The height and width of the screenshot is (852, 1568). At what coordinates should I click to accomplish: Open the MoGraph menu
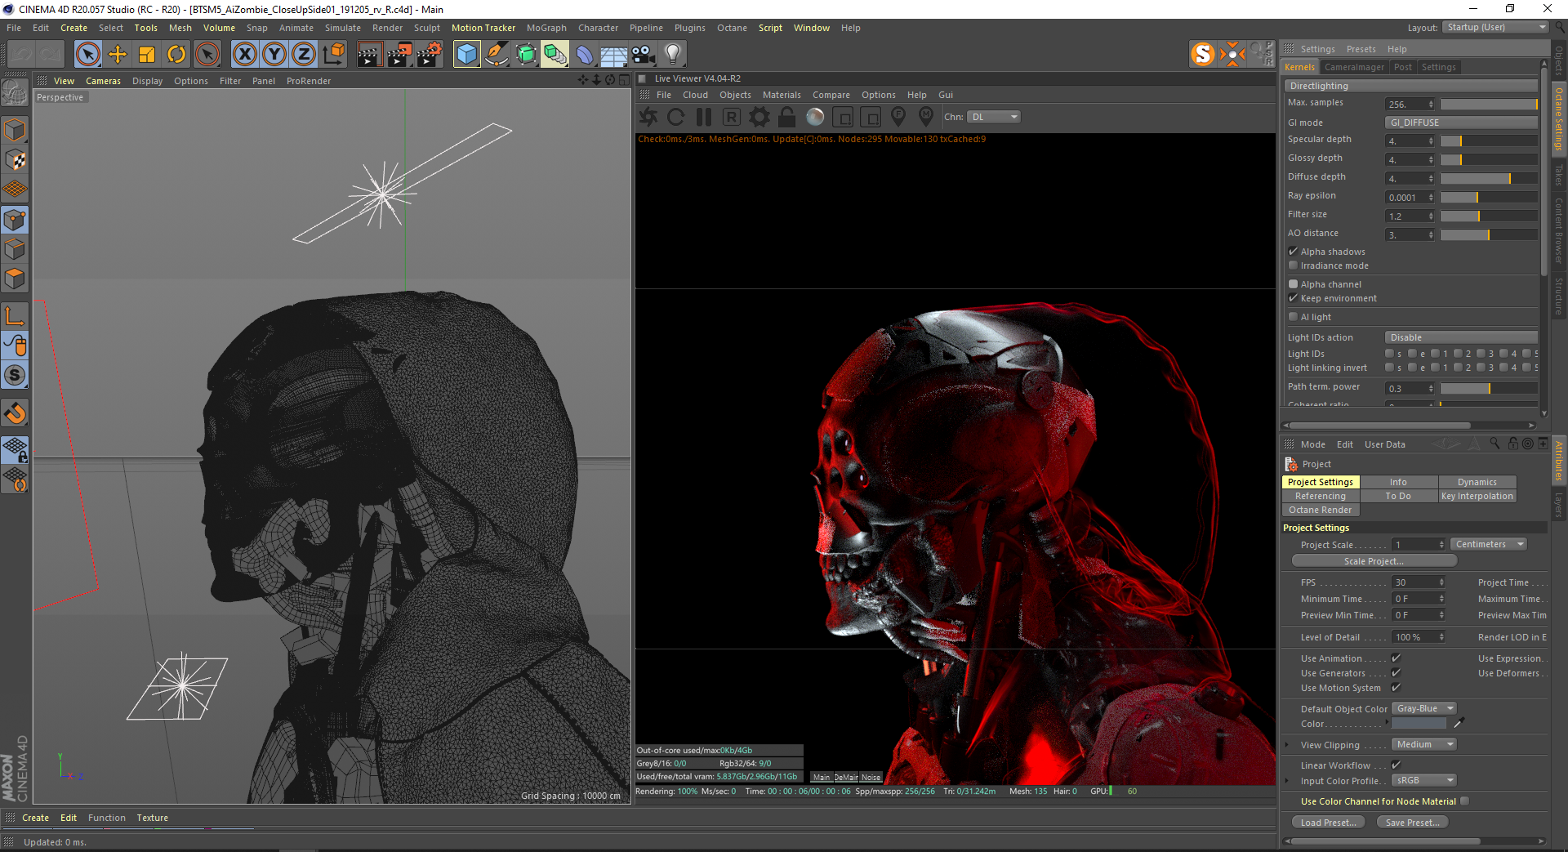546,28
